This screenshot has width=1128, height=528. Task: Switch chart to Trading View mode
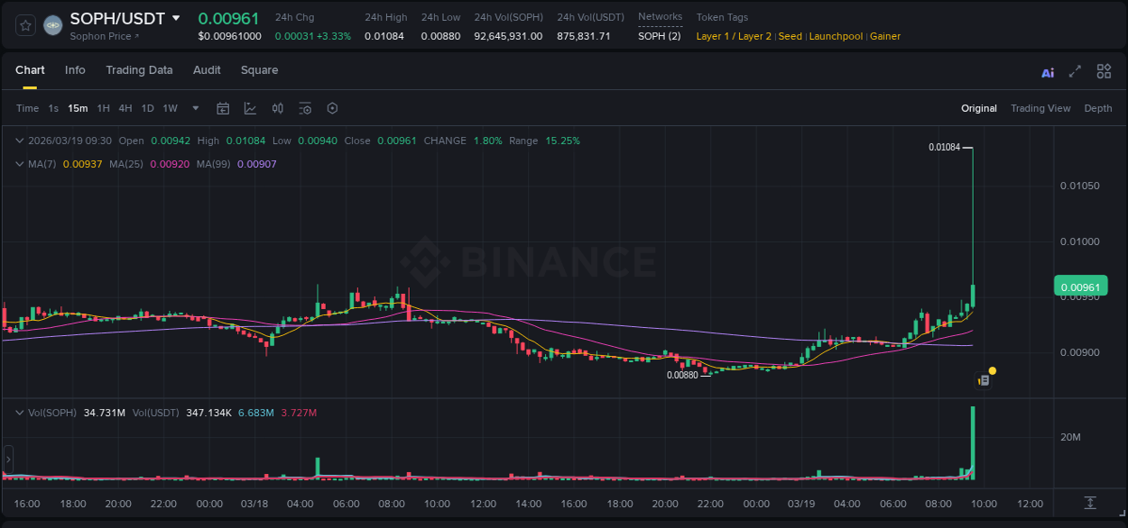(1040, 108)
